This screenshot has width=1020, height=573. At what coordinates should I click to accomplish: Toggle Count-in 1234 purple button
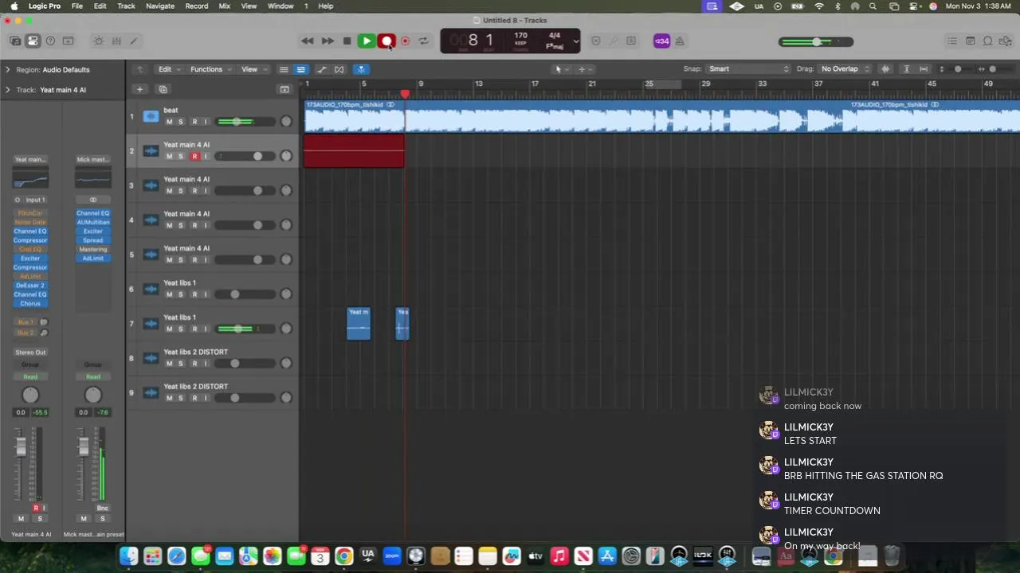point(661,41)
